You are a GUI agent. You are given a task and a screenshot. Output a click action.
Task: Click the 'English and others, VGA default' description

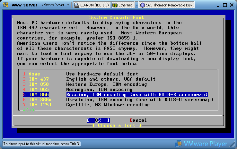(x=111, y=79)
